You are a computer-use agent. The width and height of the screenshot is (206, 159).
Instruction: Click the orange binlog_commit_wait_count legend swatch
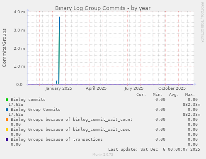coord(7,120)
